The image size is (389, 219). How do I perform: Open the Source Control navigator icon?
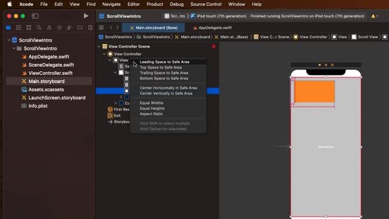pyautogui.click(x=18, y=27)
